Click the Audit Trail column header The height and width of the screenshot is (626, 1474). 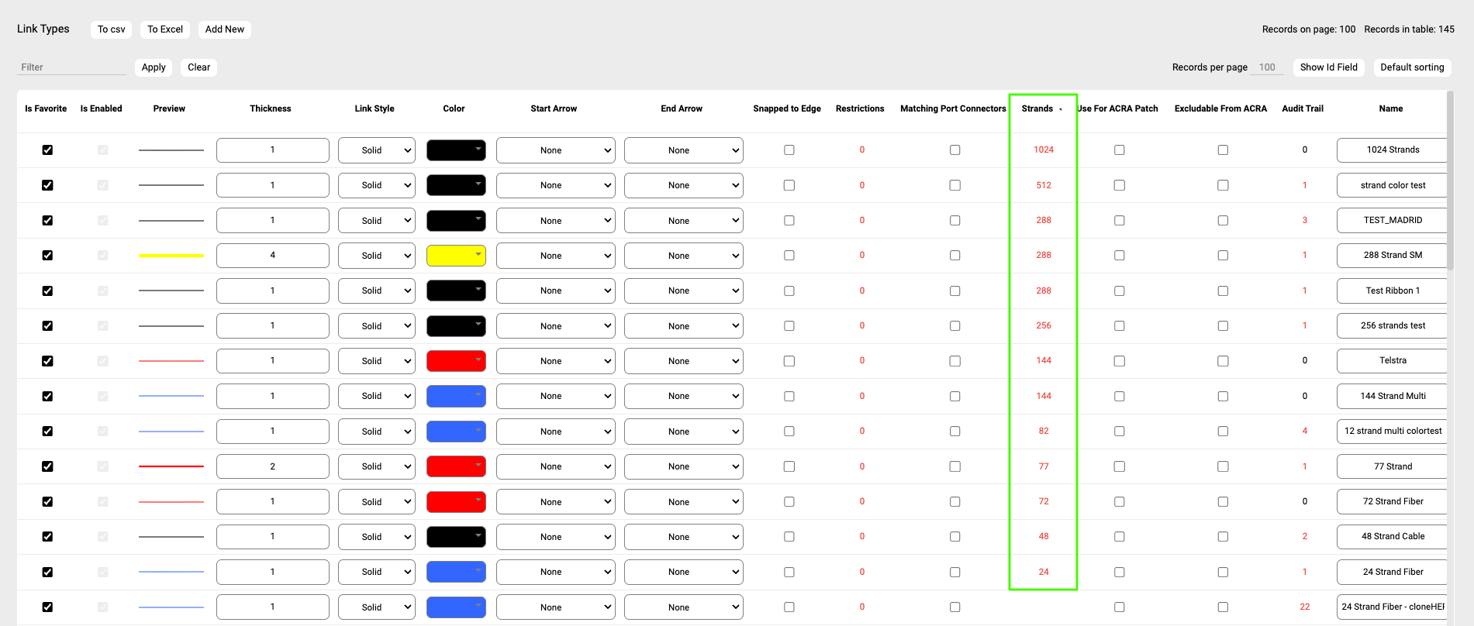coord(1302,108)
